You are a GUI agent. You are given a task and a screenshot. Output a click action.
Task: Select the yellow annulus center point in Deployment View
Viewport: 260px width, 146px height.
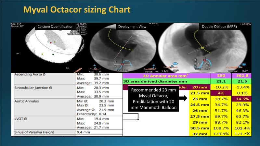click(x=123, y=48)
